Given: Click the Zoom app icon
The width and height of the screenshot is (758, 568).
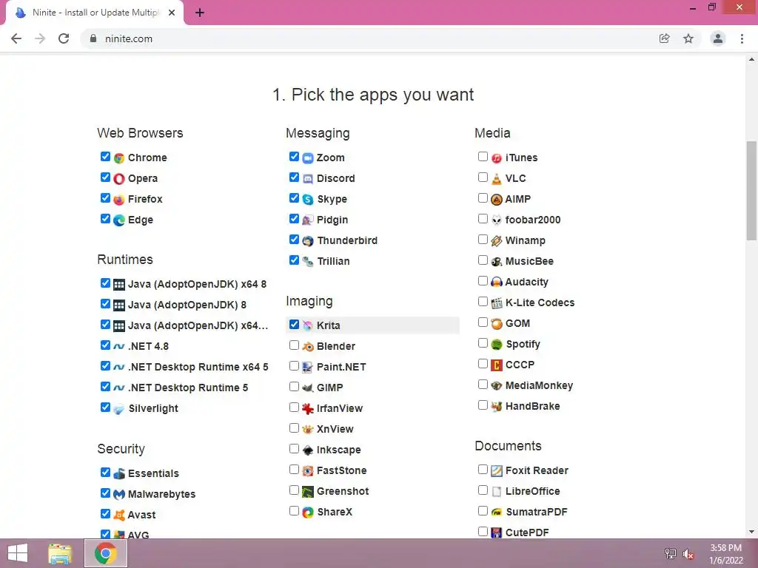Looking at the screenshot, I should (x=308, y=158).
